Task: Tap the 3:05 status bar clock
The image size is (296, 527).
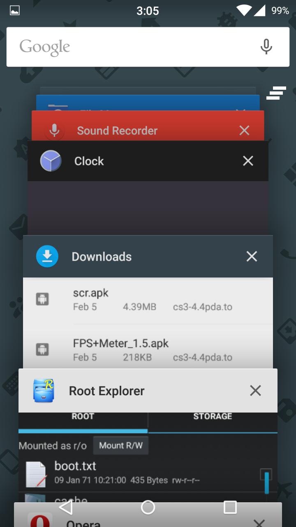Action: (148, 11)
